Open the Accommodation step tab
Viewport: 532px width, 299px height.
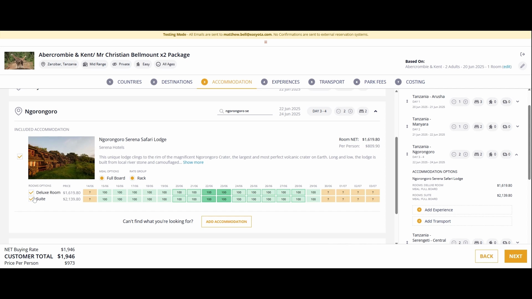[227, 82]
